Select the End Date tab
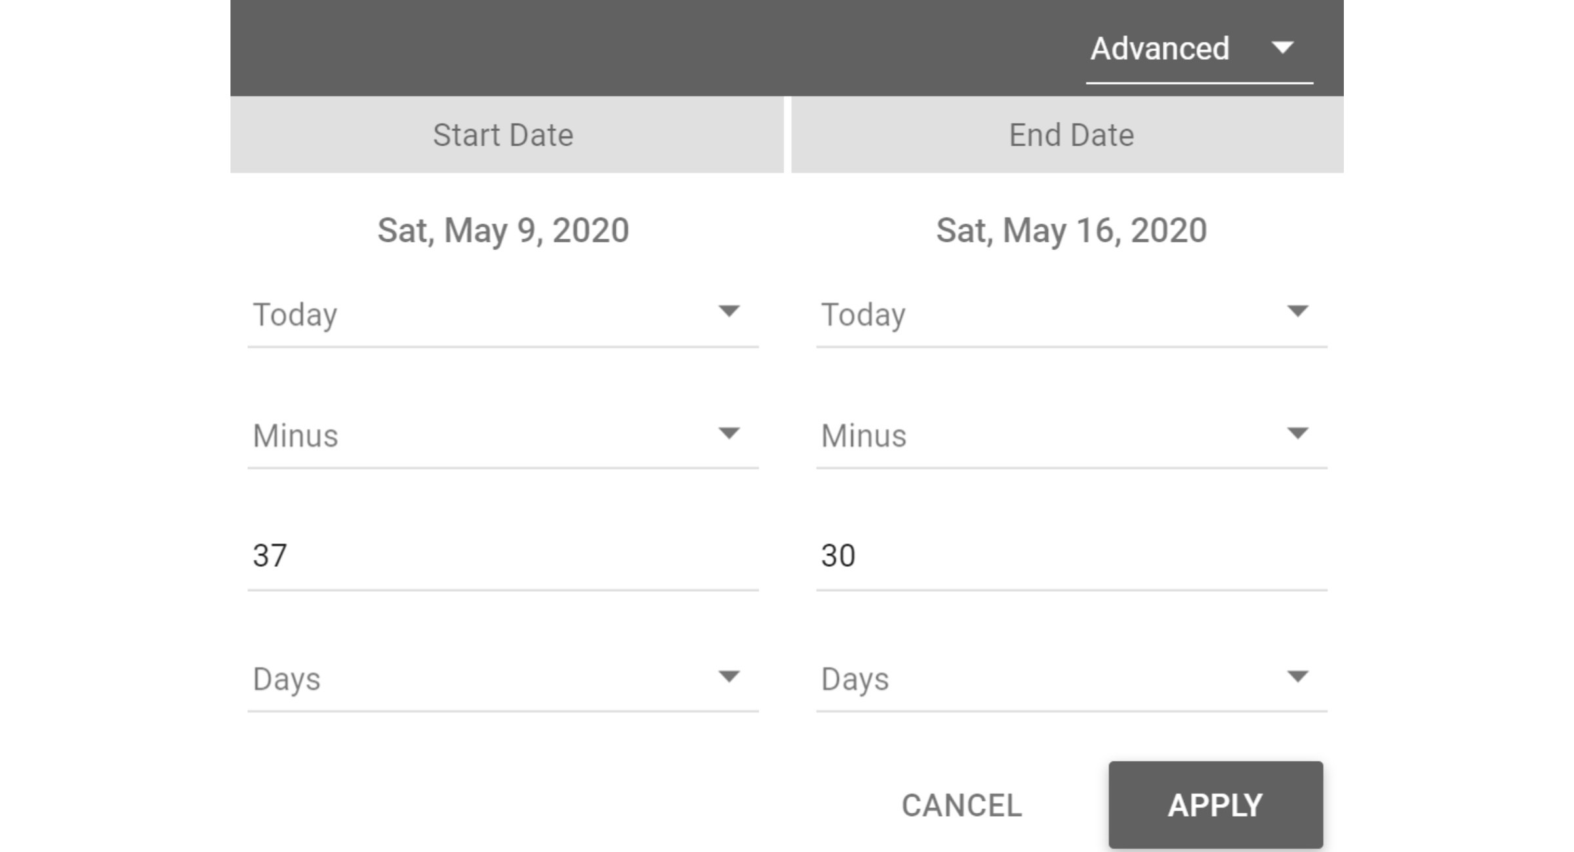The height and width of the screenshot is (852, 1574). point(1067,135)
